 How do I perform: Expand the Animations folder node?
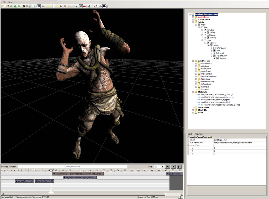(x=193, y=17)
